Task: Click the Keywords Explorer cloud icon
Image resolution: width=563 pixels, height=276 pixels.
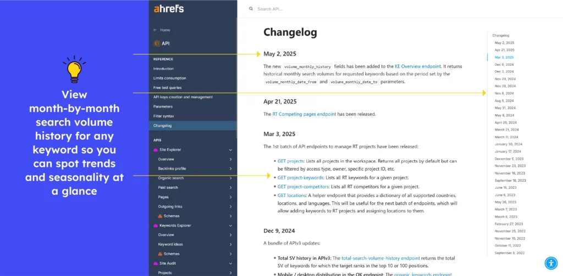Action: click(x=156, y=226)
